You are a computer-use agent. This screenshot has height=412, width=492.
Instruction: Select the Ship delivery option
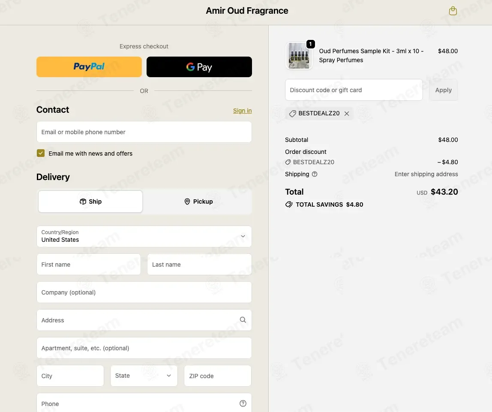click(x=90, y=201)
